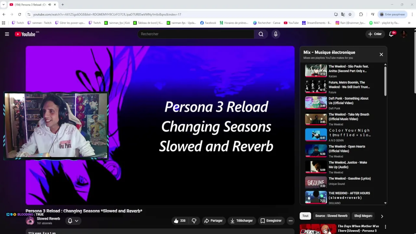The height and width of the screenshot is (234, 416).
Task: Click the magnifier search button
Action: pos(261,34)
